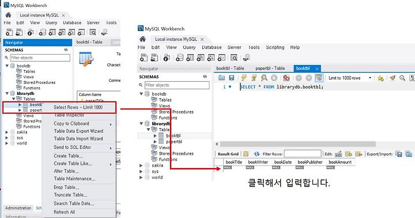Click Filter Rows input field
This screenshot has width=415, height=218.
[x=303, y=154]
